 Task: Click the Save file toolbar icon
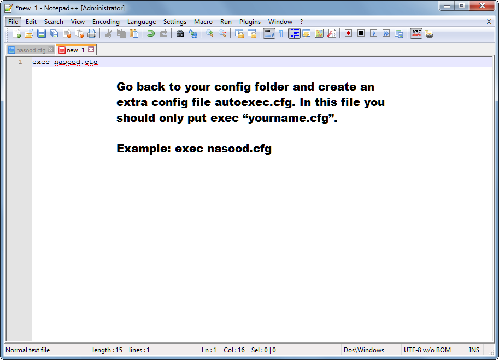(42, 34)
